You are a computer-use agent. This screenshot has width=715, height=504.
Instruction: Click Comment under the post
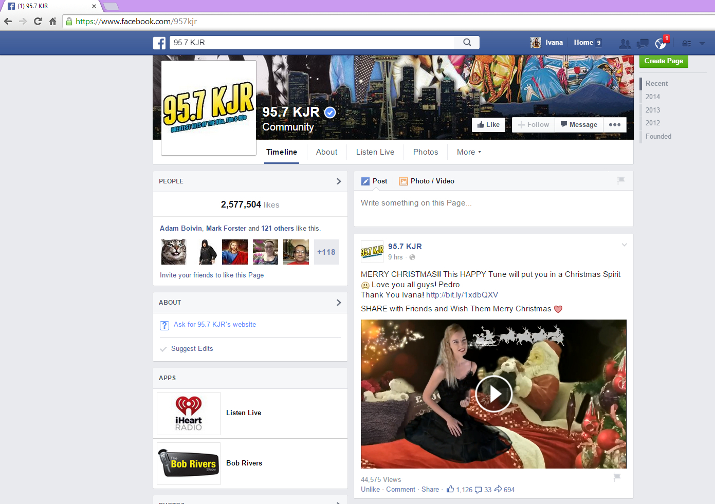coord(400,490)
